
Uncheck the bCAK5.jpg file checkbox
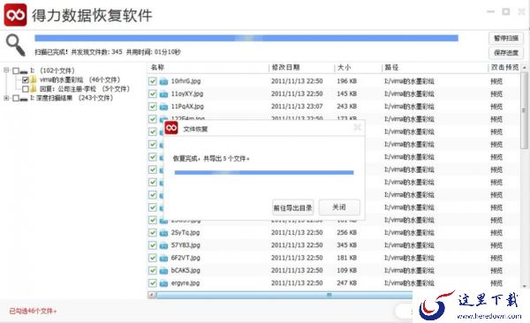coord(153,270)
